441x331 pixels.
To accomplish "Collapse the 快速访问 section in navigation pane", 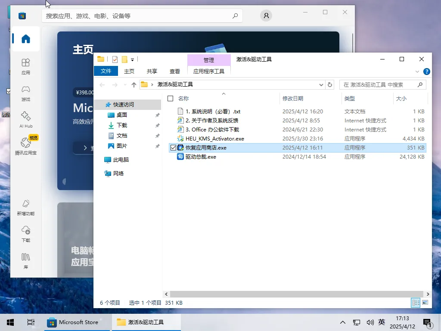I will click(x=102, y=104).
